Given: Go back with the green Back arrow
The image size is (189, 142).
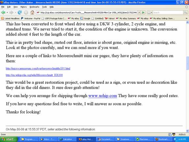Looking at the screenshot, I should pyautogui.click(x=3, y=12).
